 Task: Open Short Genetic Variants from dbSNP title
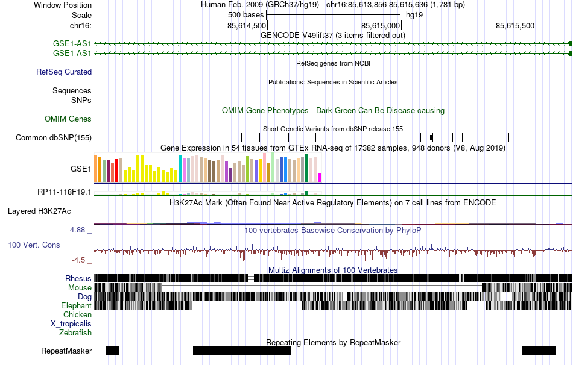pos(333,129)
